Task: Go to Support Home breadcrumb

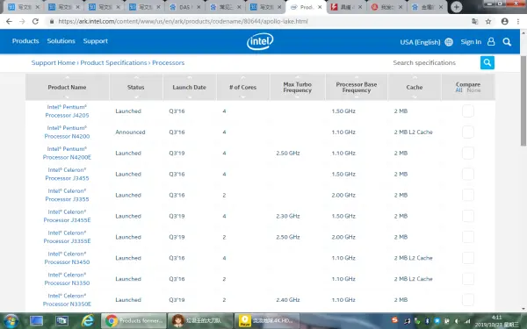Action: 53,63
